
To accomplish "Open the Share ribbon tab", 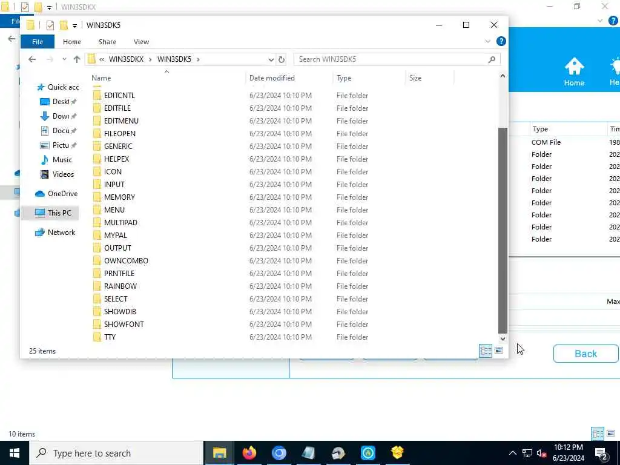I will click(x=107, y=42).
